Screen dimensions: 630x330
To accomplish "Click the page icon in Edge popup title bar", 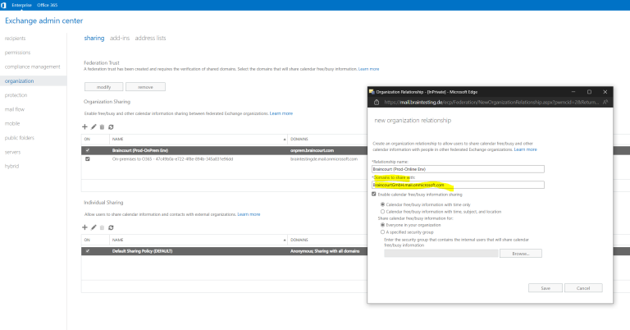I will (x=372, y=92).
